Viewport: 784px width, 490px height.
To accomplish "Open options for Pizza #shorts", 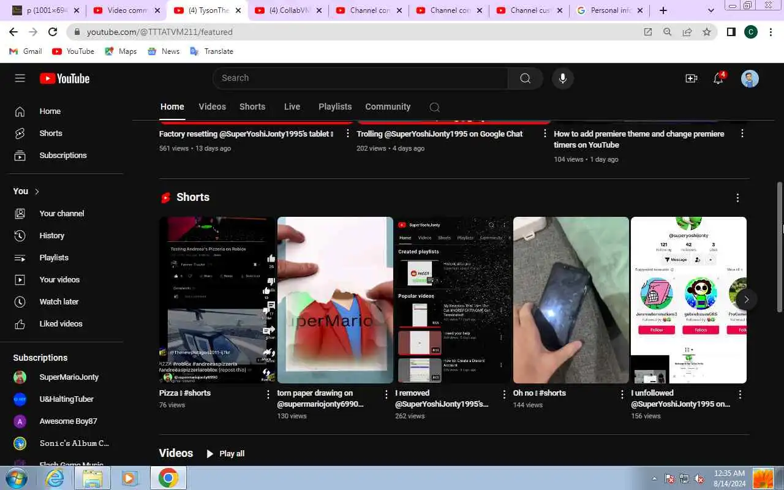I will click(268, 394).
